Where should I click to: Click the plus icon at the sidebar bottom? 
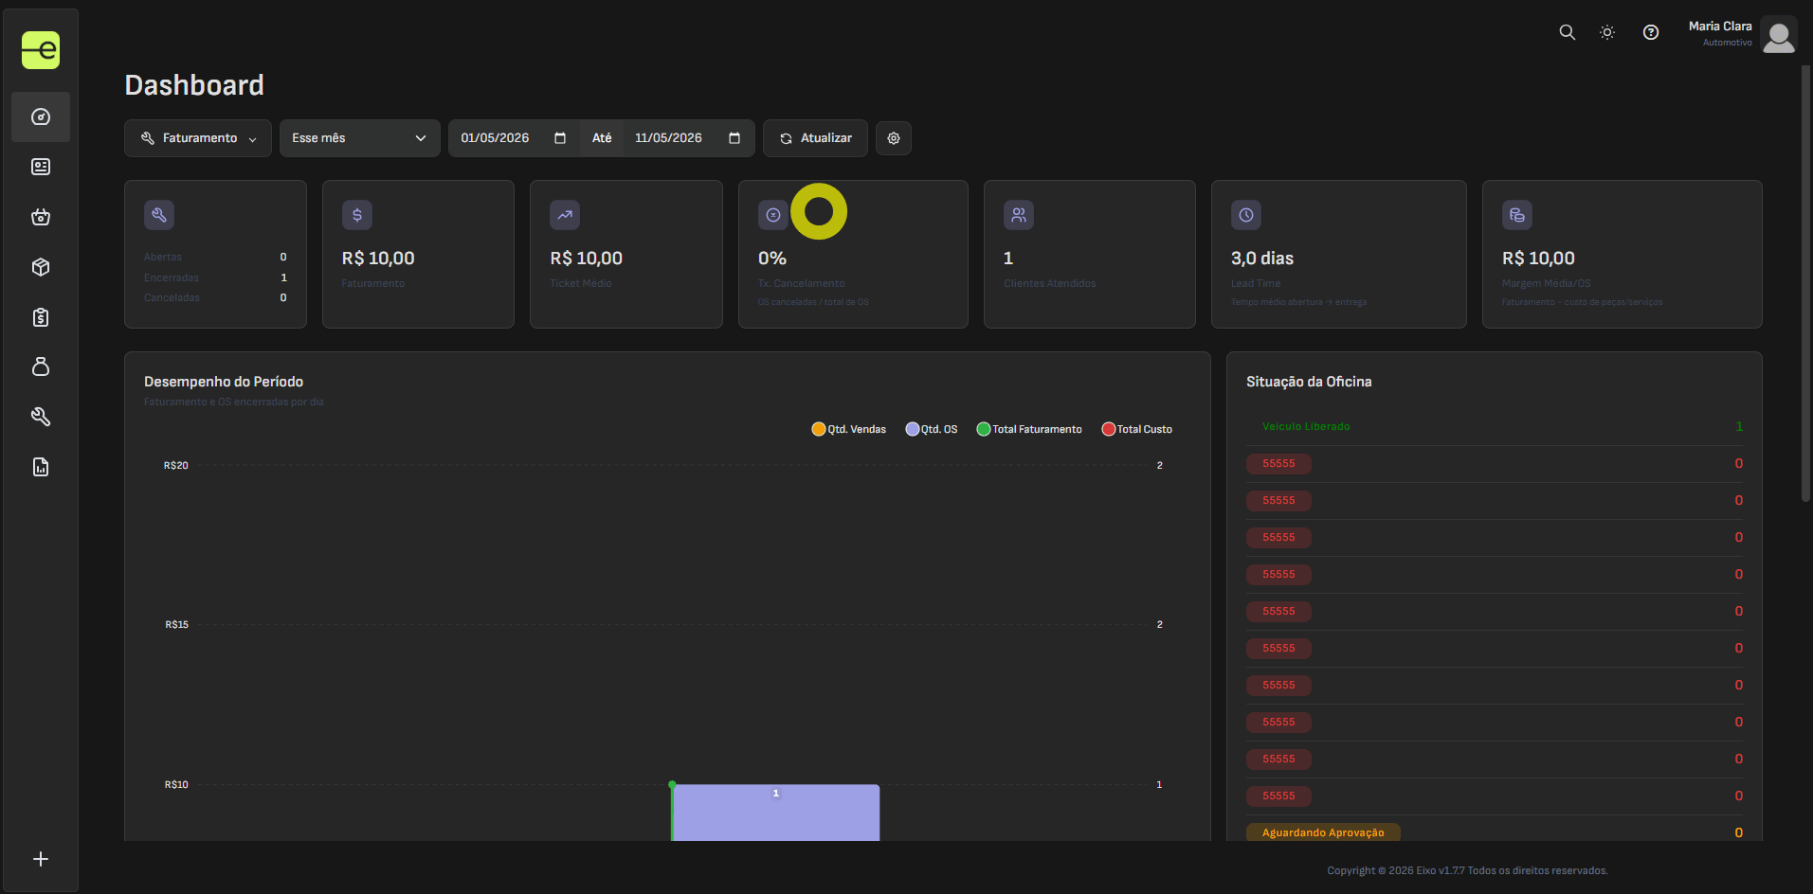[x=41, y=859]
